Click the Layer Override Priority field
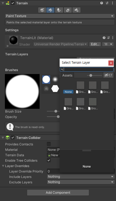Screen dimensions: 116x201 click(x=53, y=171)
